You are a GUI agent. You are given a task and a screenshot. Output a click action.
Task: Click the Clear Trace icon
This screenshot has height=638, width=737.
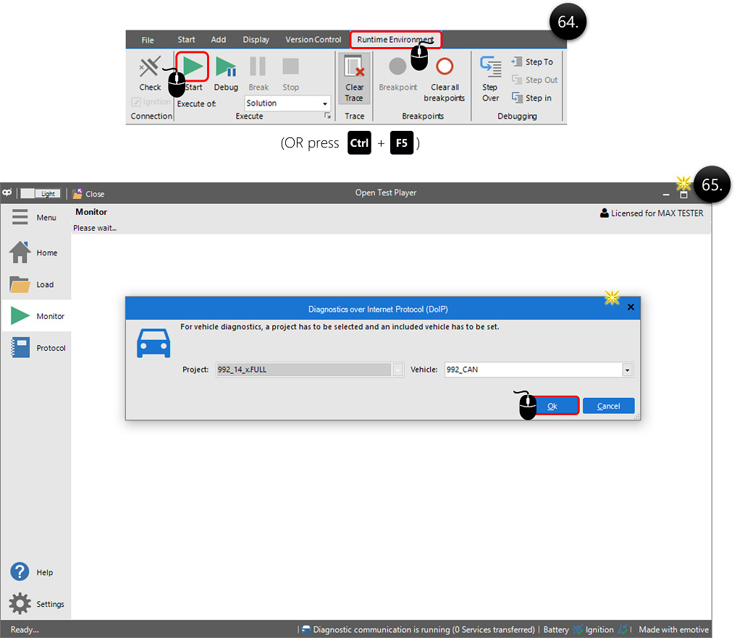[354, 67]
